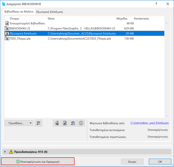Click the Documents\AC22\ΤΣ03_Πλήρες.pla path
174x167 pixels.
click(x=79, y=39)
